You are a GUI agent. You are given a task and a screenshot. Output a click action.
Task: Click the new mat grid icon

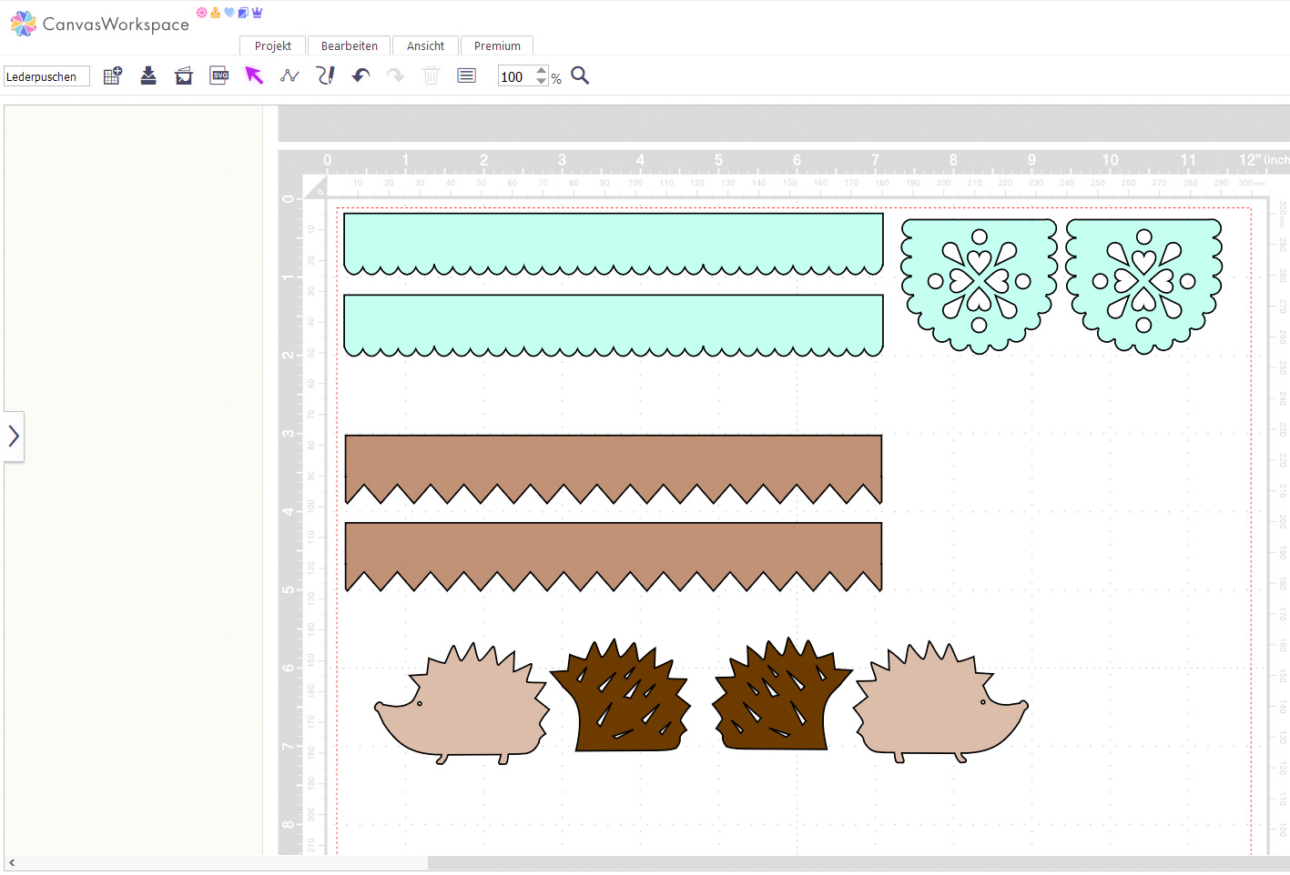113,76
